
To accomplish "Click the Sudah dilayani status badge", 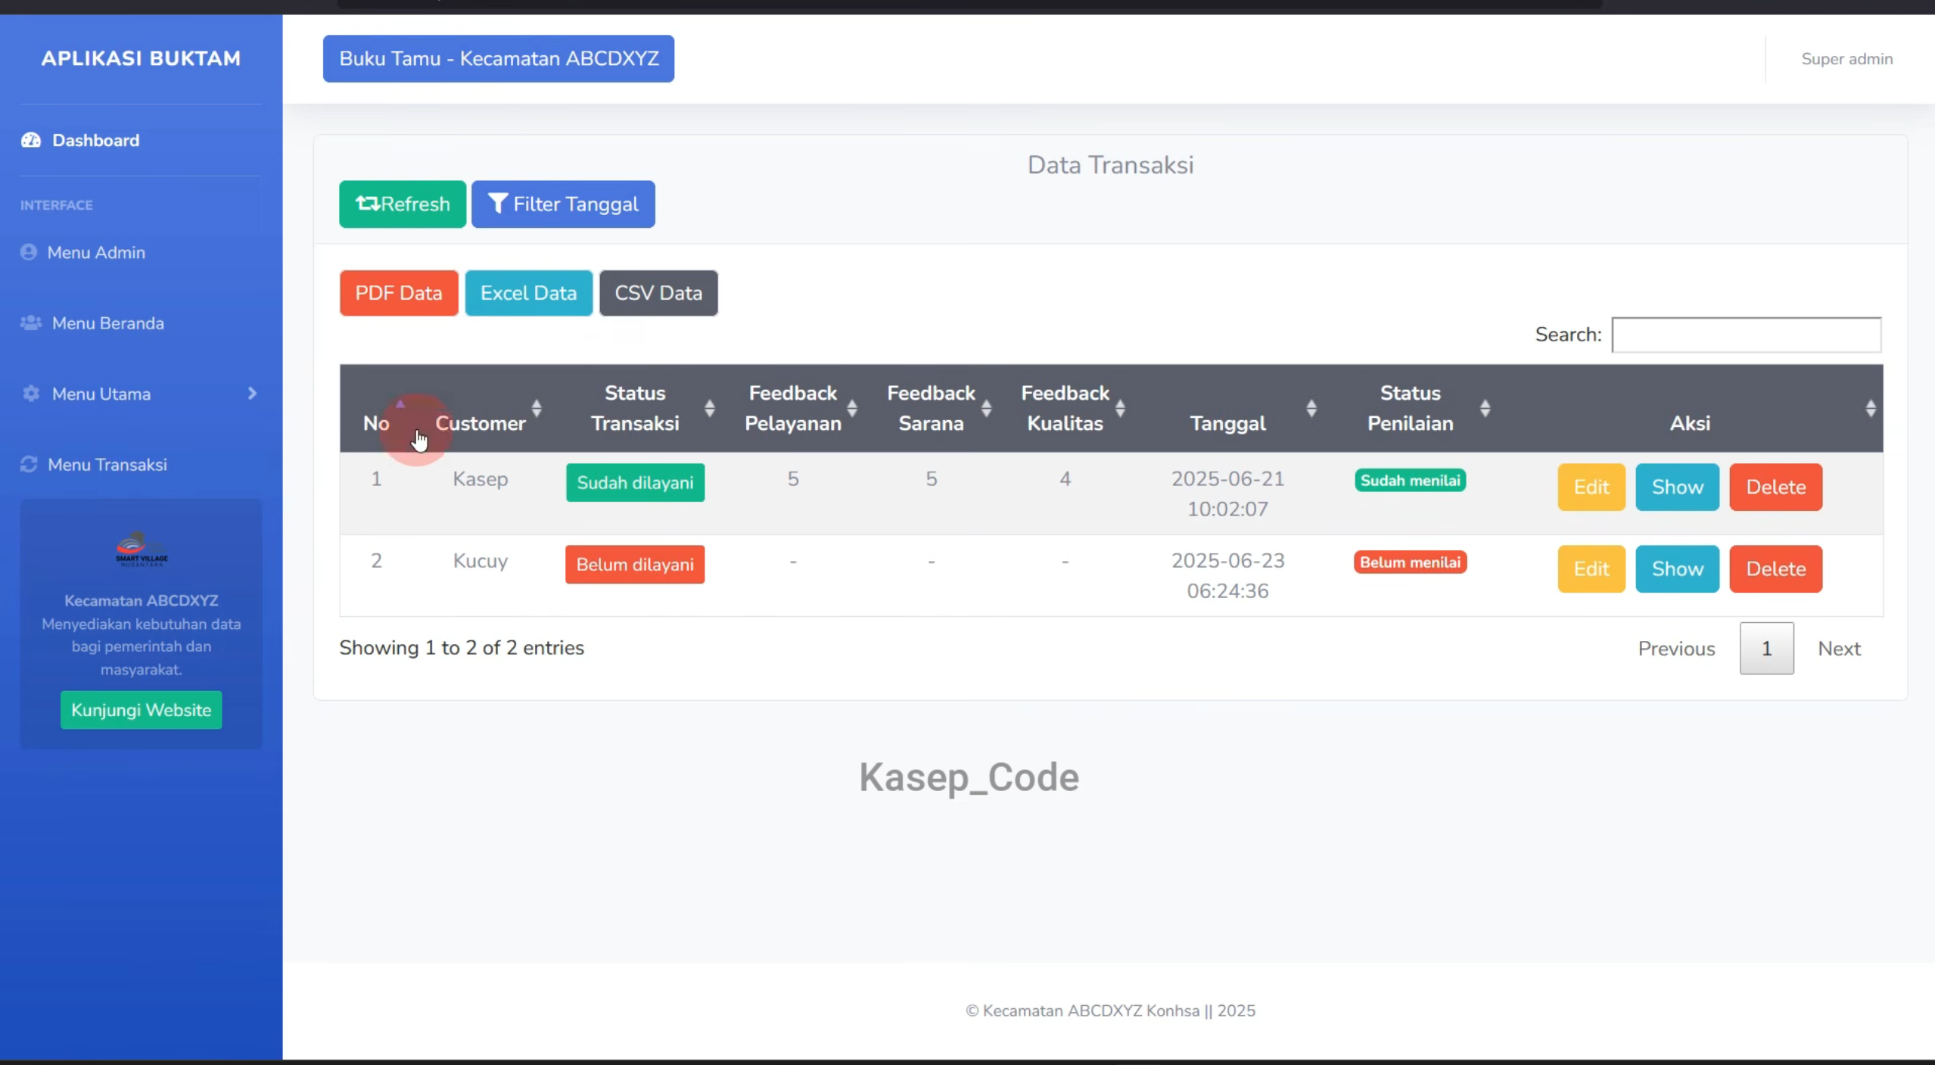I will click(x=635, y=482).
